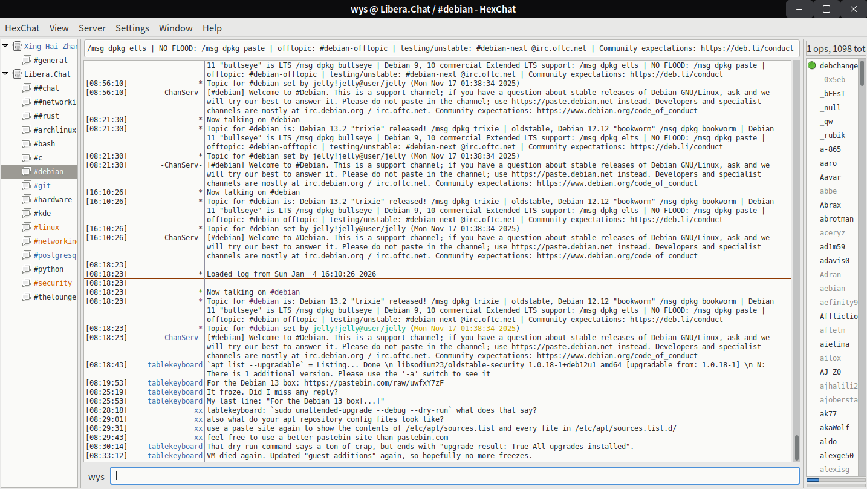Click the channel icon next to ##chat
The image size is (867, 489).
26,88
